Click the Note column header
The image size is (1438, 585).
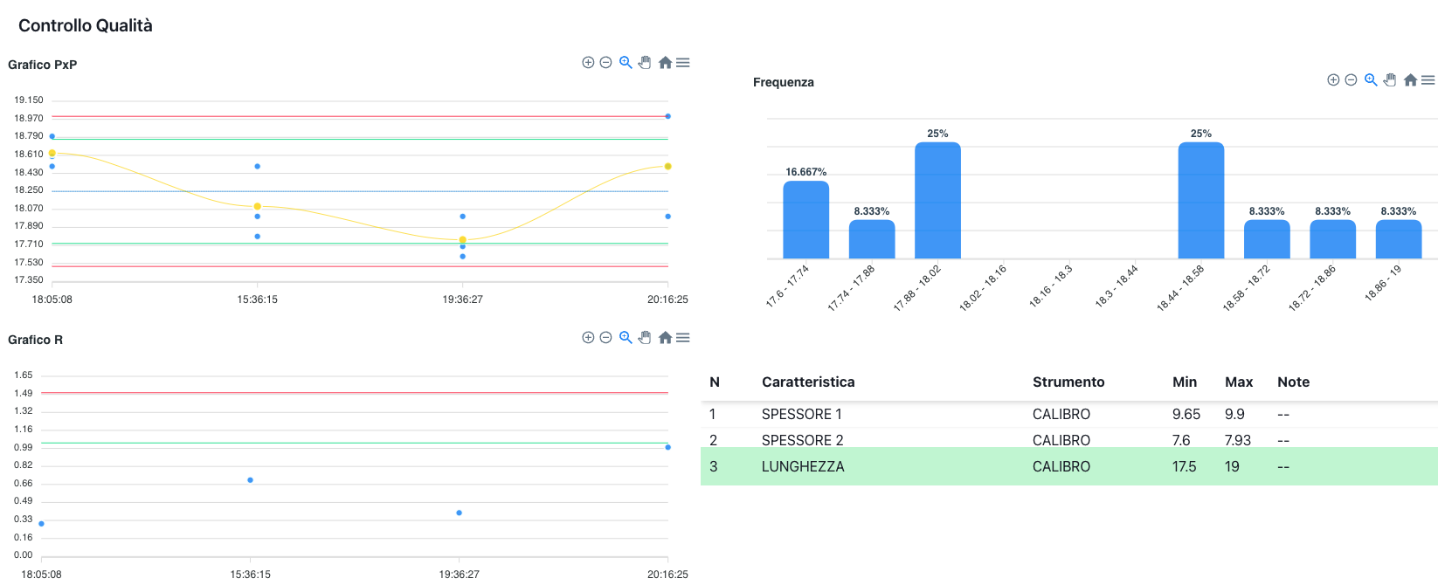pyautogui.click(x=1293, y=382)
